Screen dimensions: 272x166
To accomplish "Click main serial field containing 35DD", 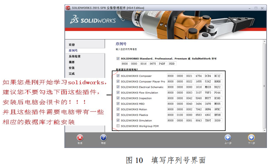I will [172, 64].
